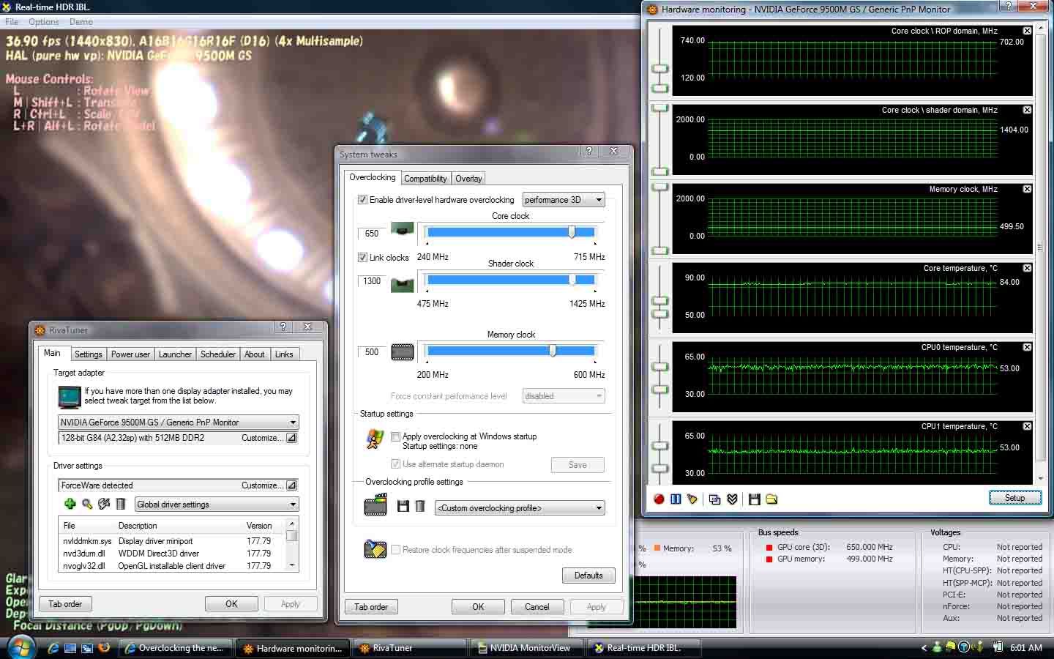Viewport: 1054px width, 659px height.
Task: Open the Force constant performance level dropdown
Action: [x=564, y=396]
